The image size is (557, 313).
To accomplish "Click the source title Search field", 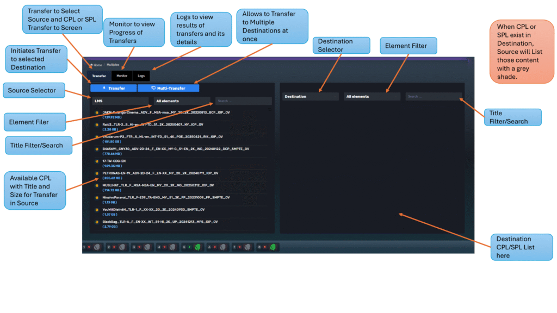I will click(x=243, y=101).
